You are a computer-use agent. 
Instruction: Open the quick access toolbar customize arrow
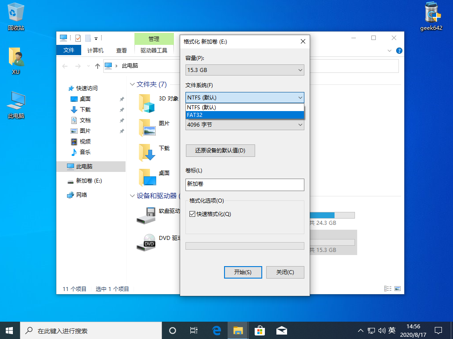[96, 38]
